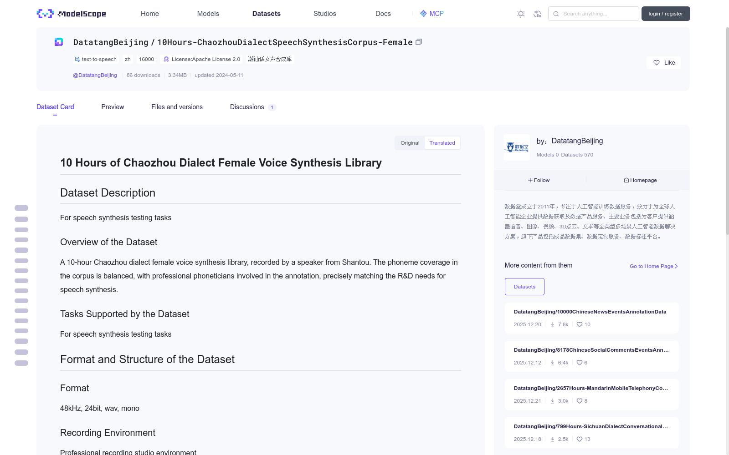The image size is (729, 455).
Task: Click the "updated 2024-05-11" text
Action: 219,75
